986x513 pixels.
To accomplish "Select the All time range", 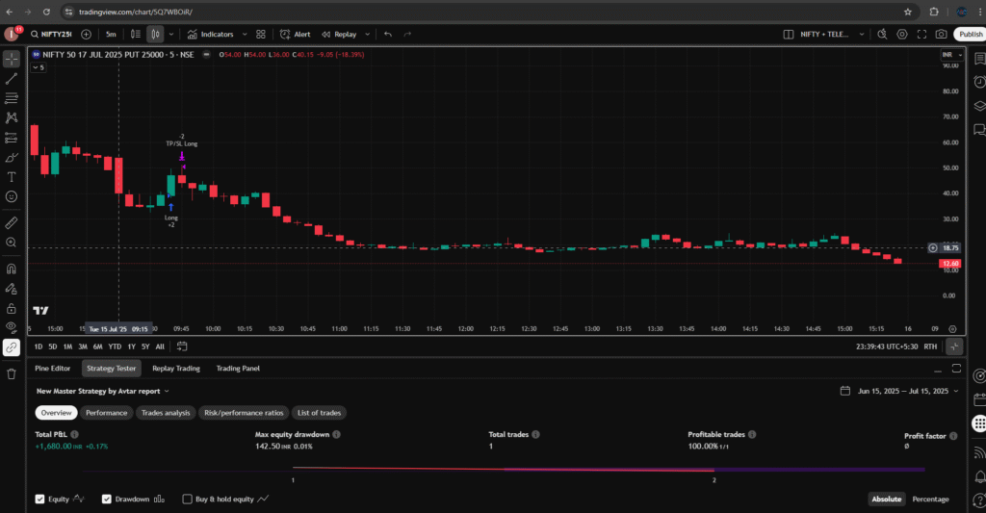I will coord(160,346).
